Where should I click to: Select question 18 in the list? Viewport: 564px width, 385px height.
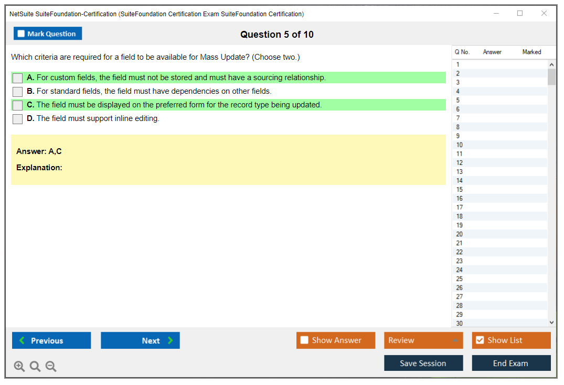[499, 216]
